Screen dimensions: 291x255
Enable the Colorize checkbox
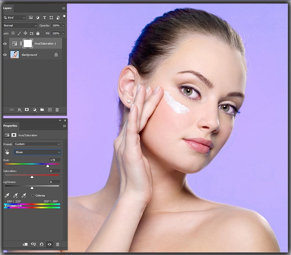tap(33, 195)
